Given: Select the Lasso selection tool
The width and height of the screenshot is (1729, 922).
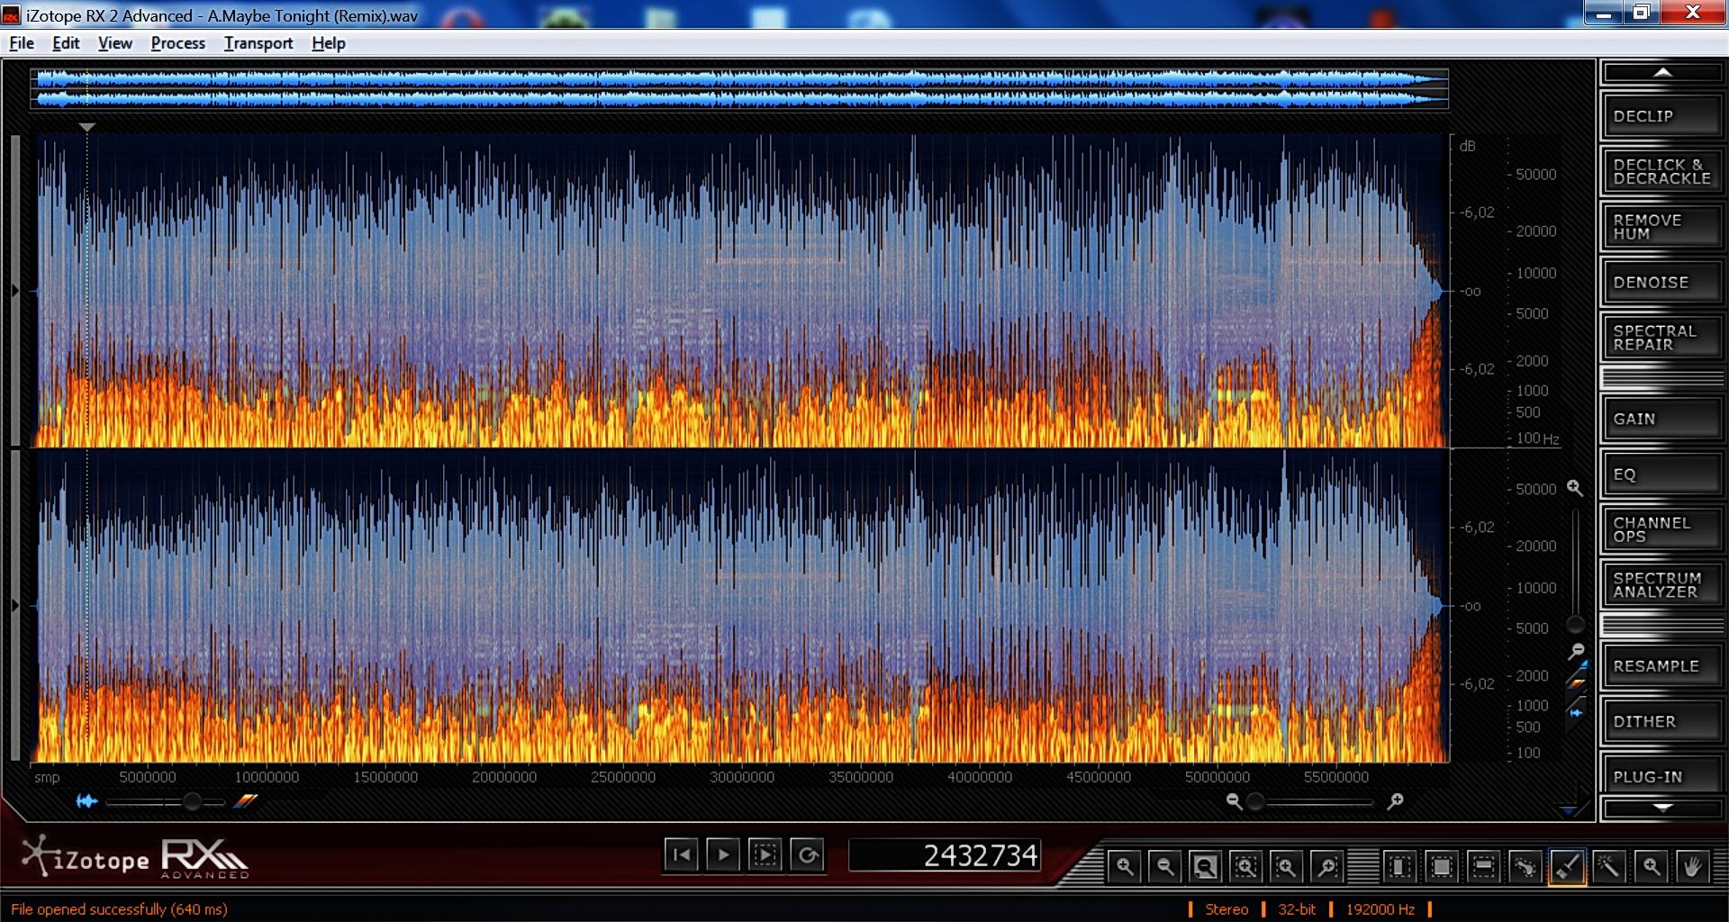Looking at the screenshot, I should (x=1525, y=867).
